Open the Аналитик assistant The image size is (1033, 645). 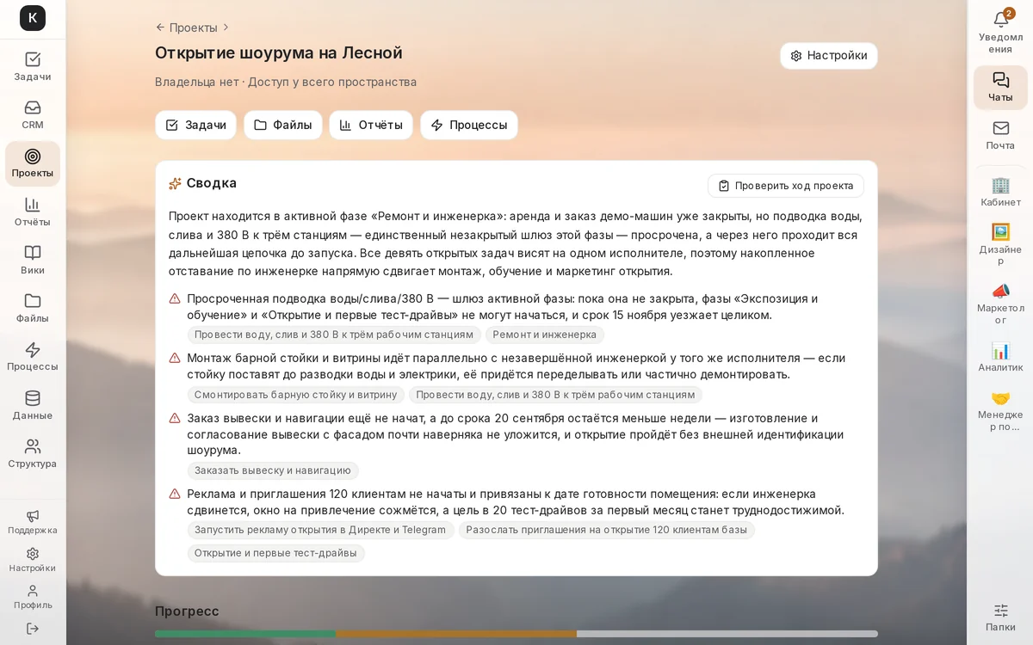[1000, 358]
